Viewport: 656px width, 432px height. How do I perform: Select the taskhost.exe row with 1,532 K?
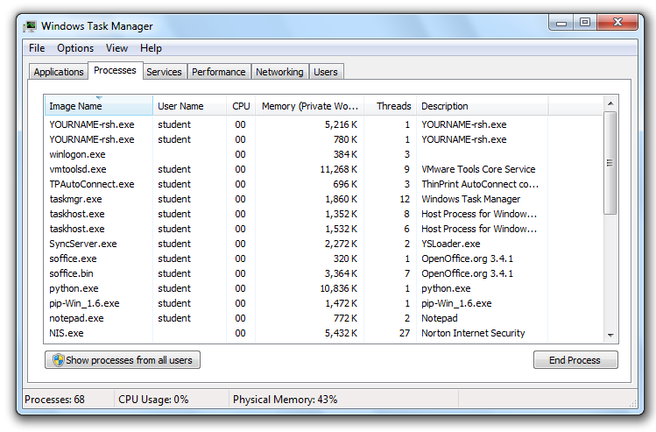(x=323, y=229)
